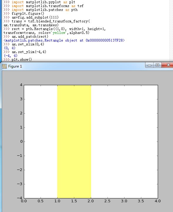
Task: Close the Figure 1 window
Action: tap(167, 65)
